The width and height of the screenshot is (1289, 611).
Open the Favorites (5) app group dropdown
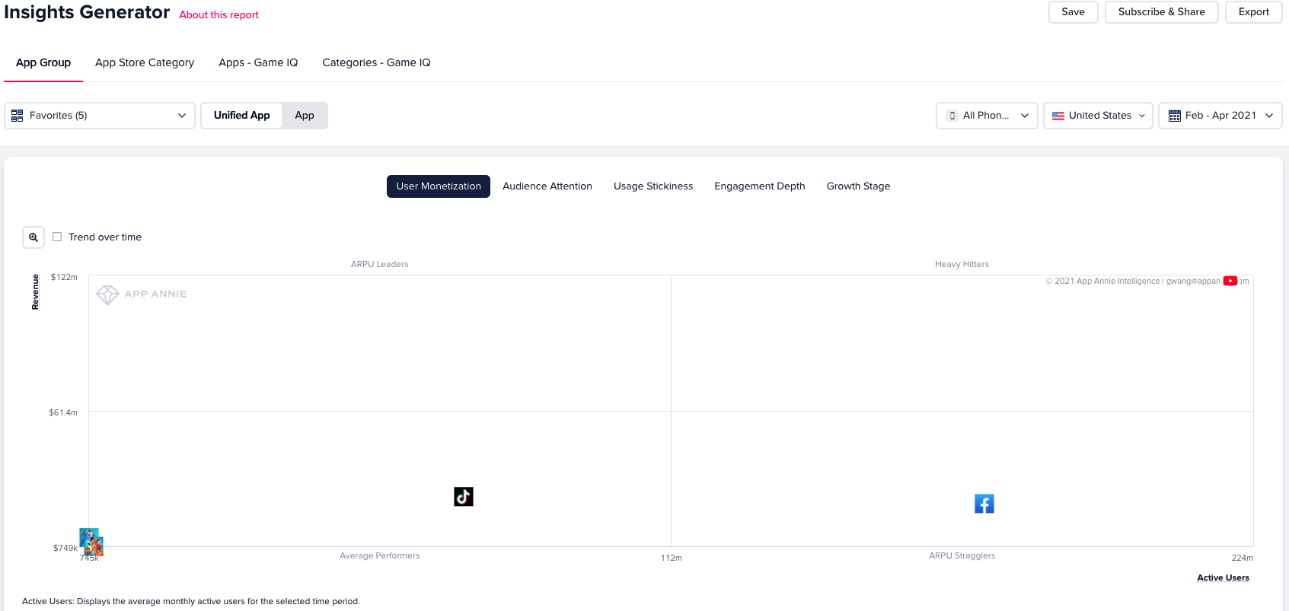(x=100, y=116)
